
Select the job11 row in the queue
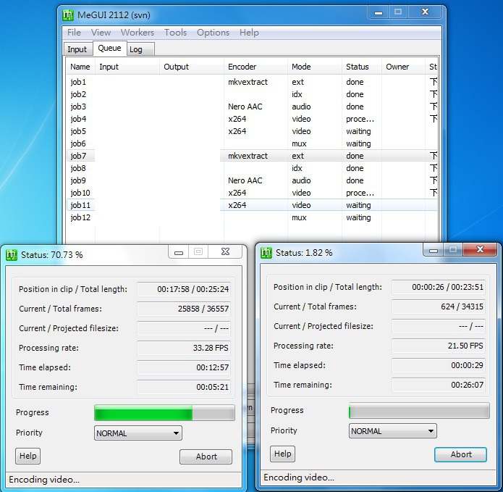[80, 205]
